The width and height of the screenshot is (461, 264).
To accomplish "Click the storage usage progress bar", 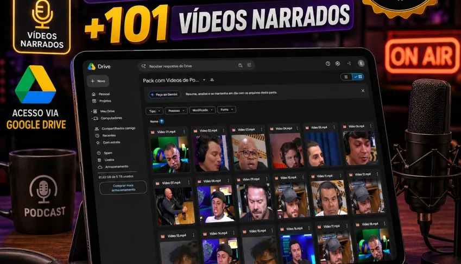I will coord(118,172).
